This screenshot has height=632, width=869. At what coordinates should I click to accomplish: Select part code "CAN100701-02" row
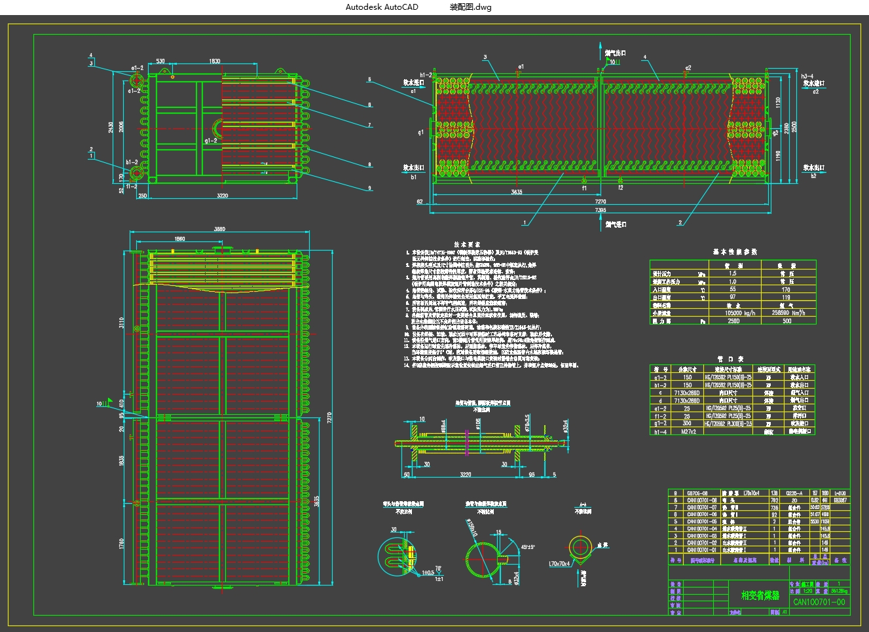pyautogui.click(x=701, y=543)
